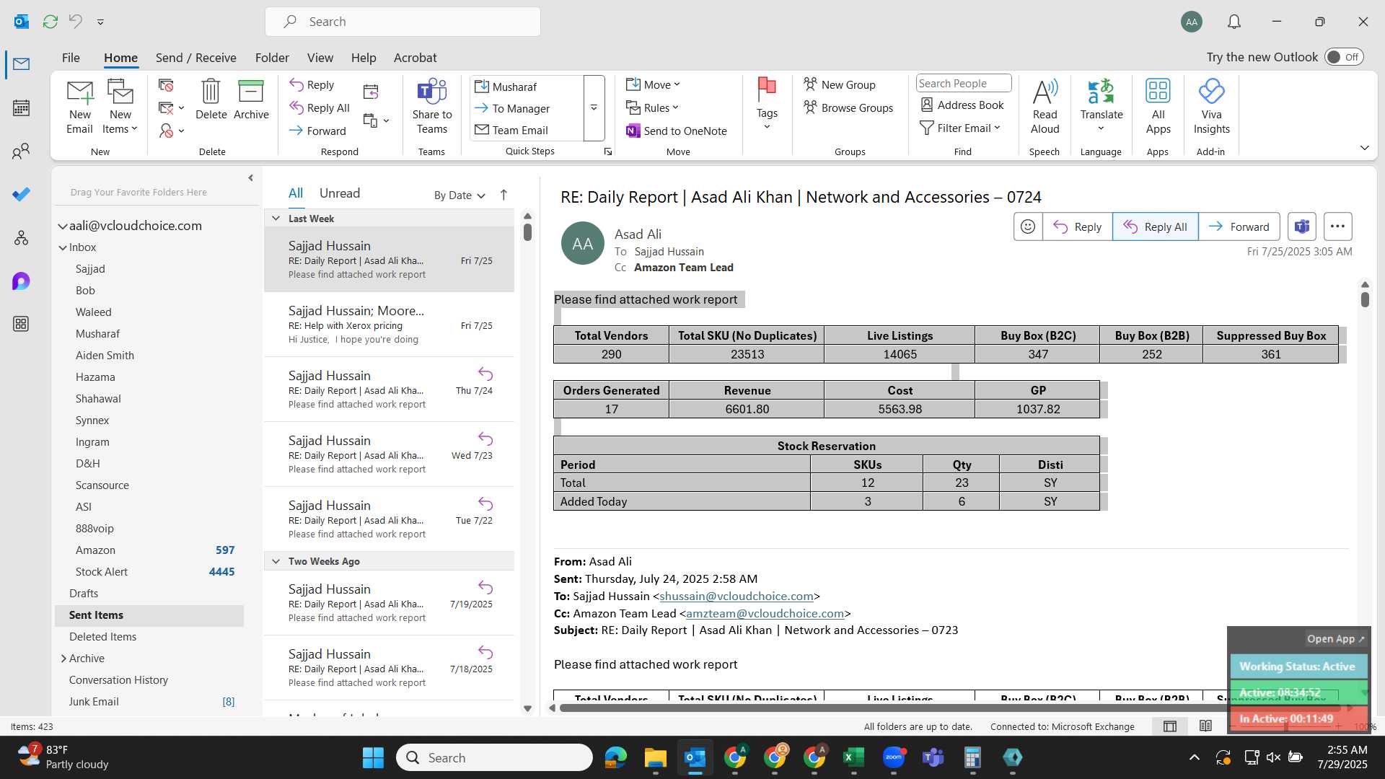1385x779 pixels.
Task: Switch to the Folder tab
Action: (x=272, y=58)
